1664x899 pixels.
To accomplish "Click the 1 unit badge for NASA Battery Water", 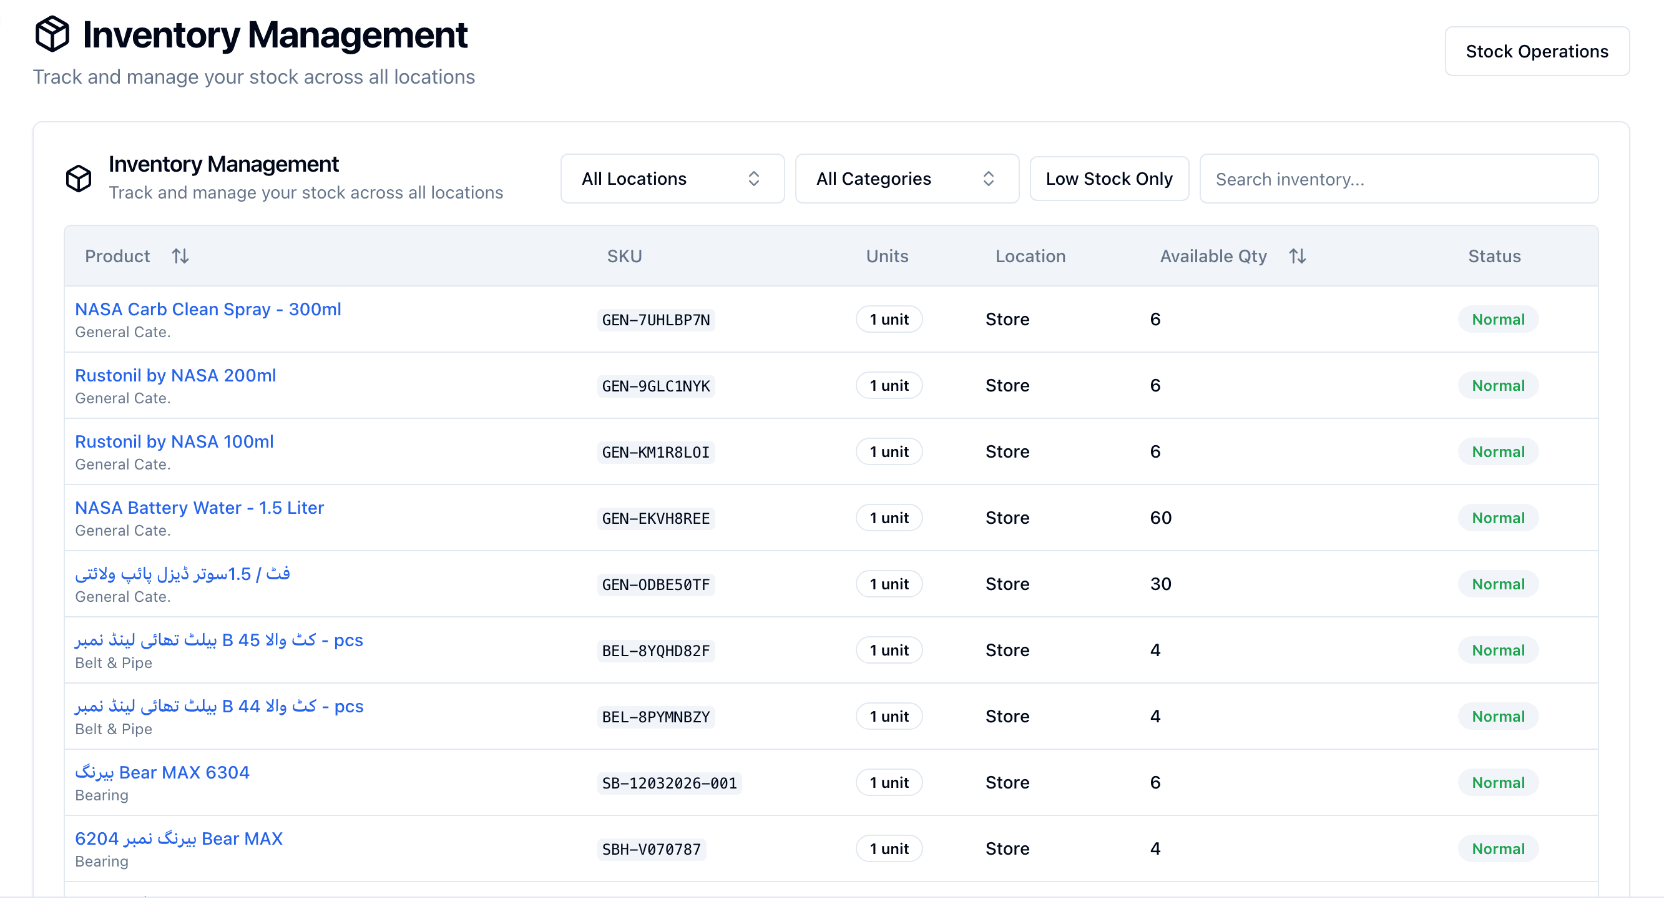I will (x=889, y=518).
